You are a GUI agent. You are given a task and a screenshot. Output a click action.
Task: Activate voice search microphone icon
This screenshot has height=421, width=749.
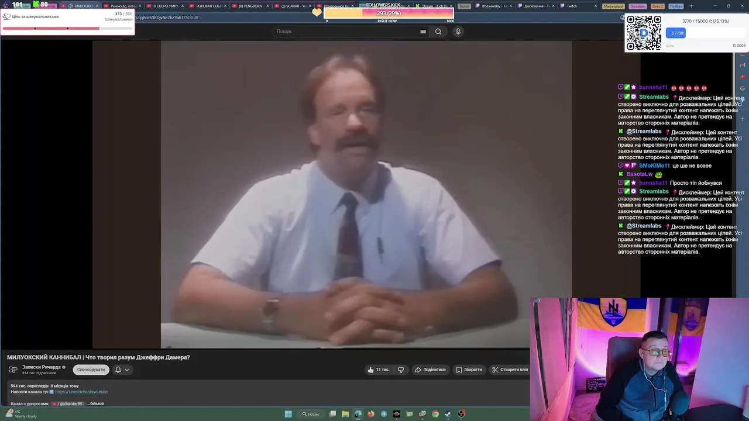[458, 32]
